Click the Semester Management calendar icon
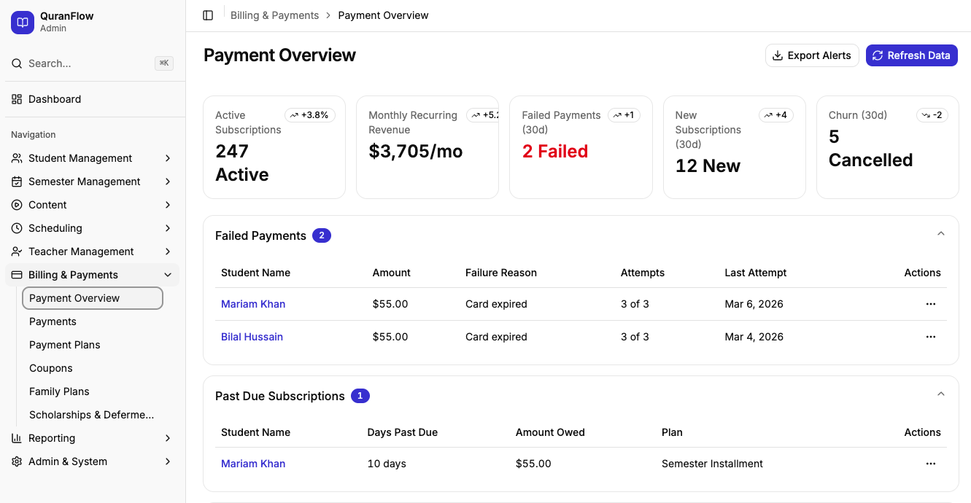971x503 pixels. (x=16, y=181)
